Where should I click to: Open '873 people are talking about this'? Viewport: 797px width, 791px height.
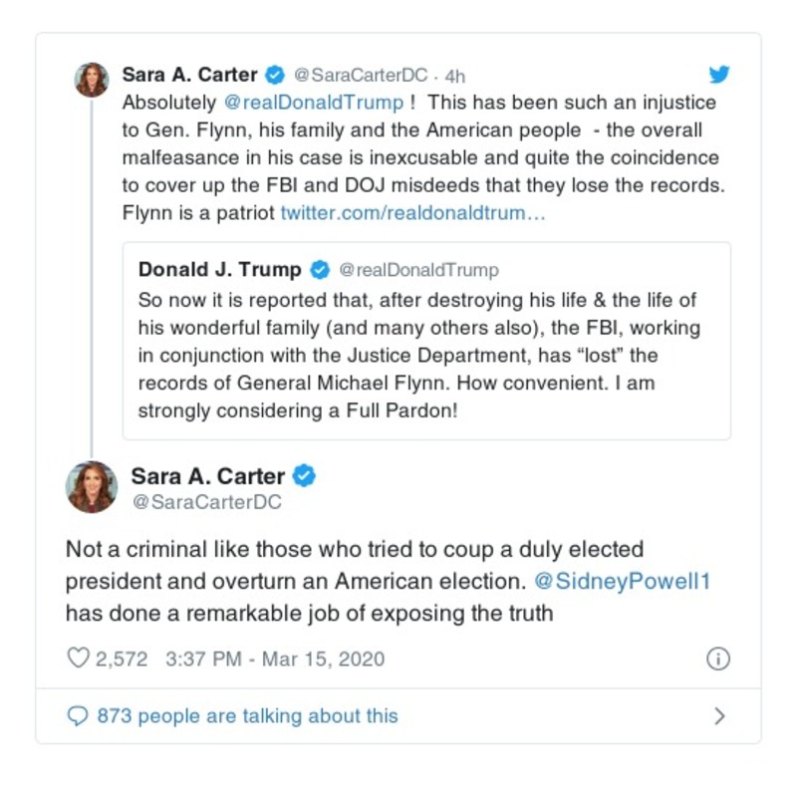[x=247, y=715]
